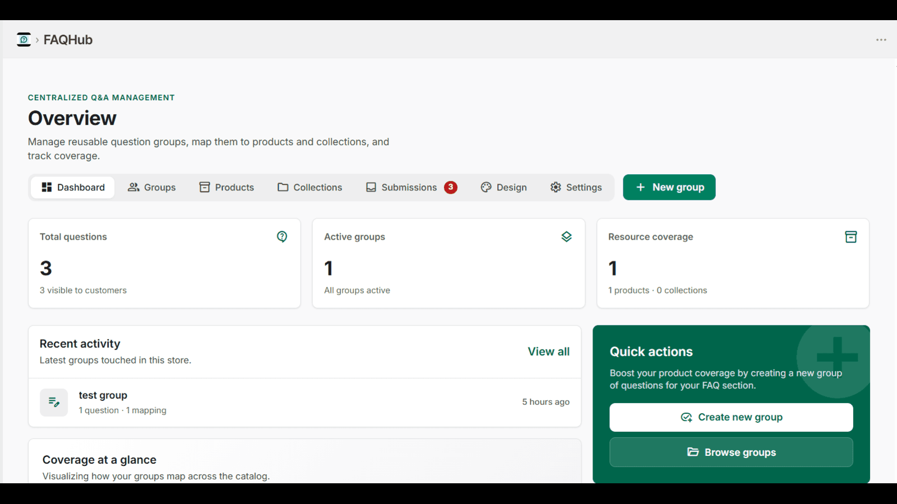
Task: Click 'Latest groups touched in this store.' text
Action: pos(115,360)
